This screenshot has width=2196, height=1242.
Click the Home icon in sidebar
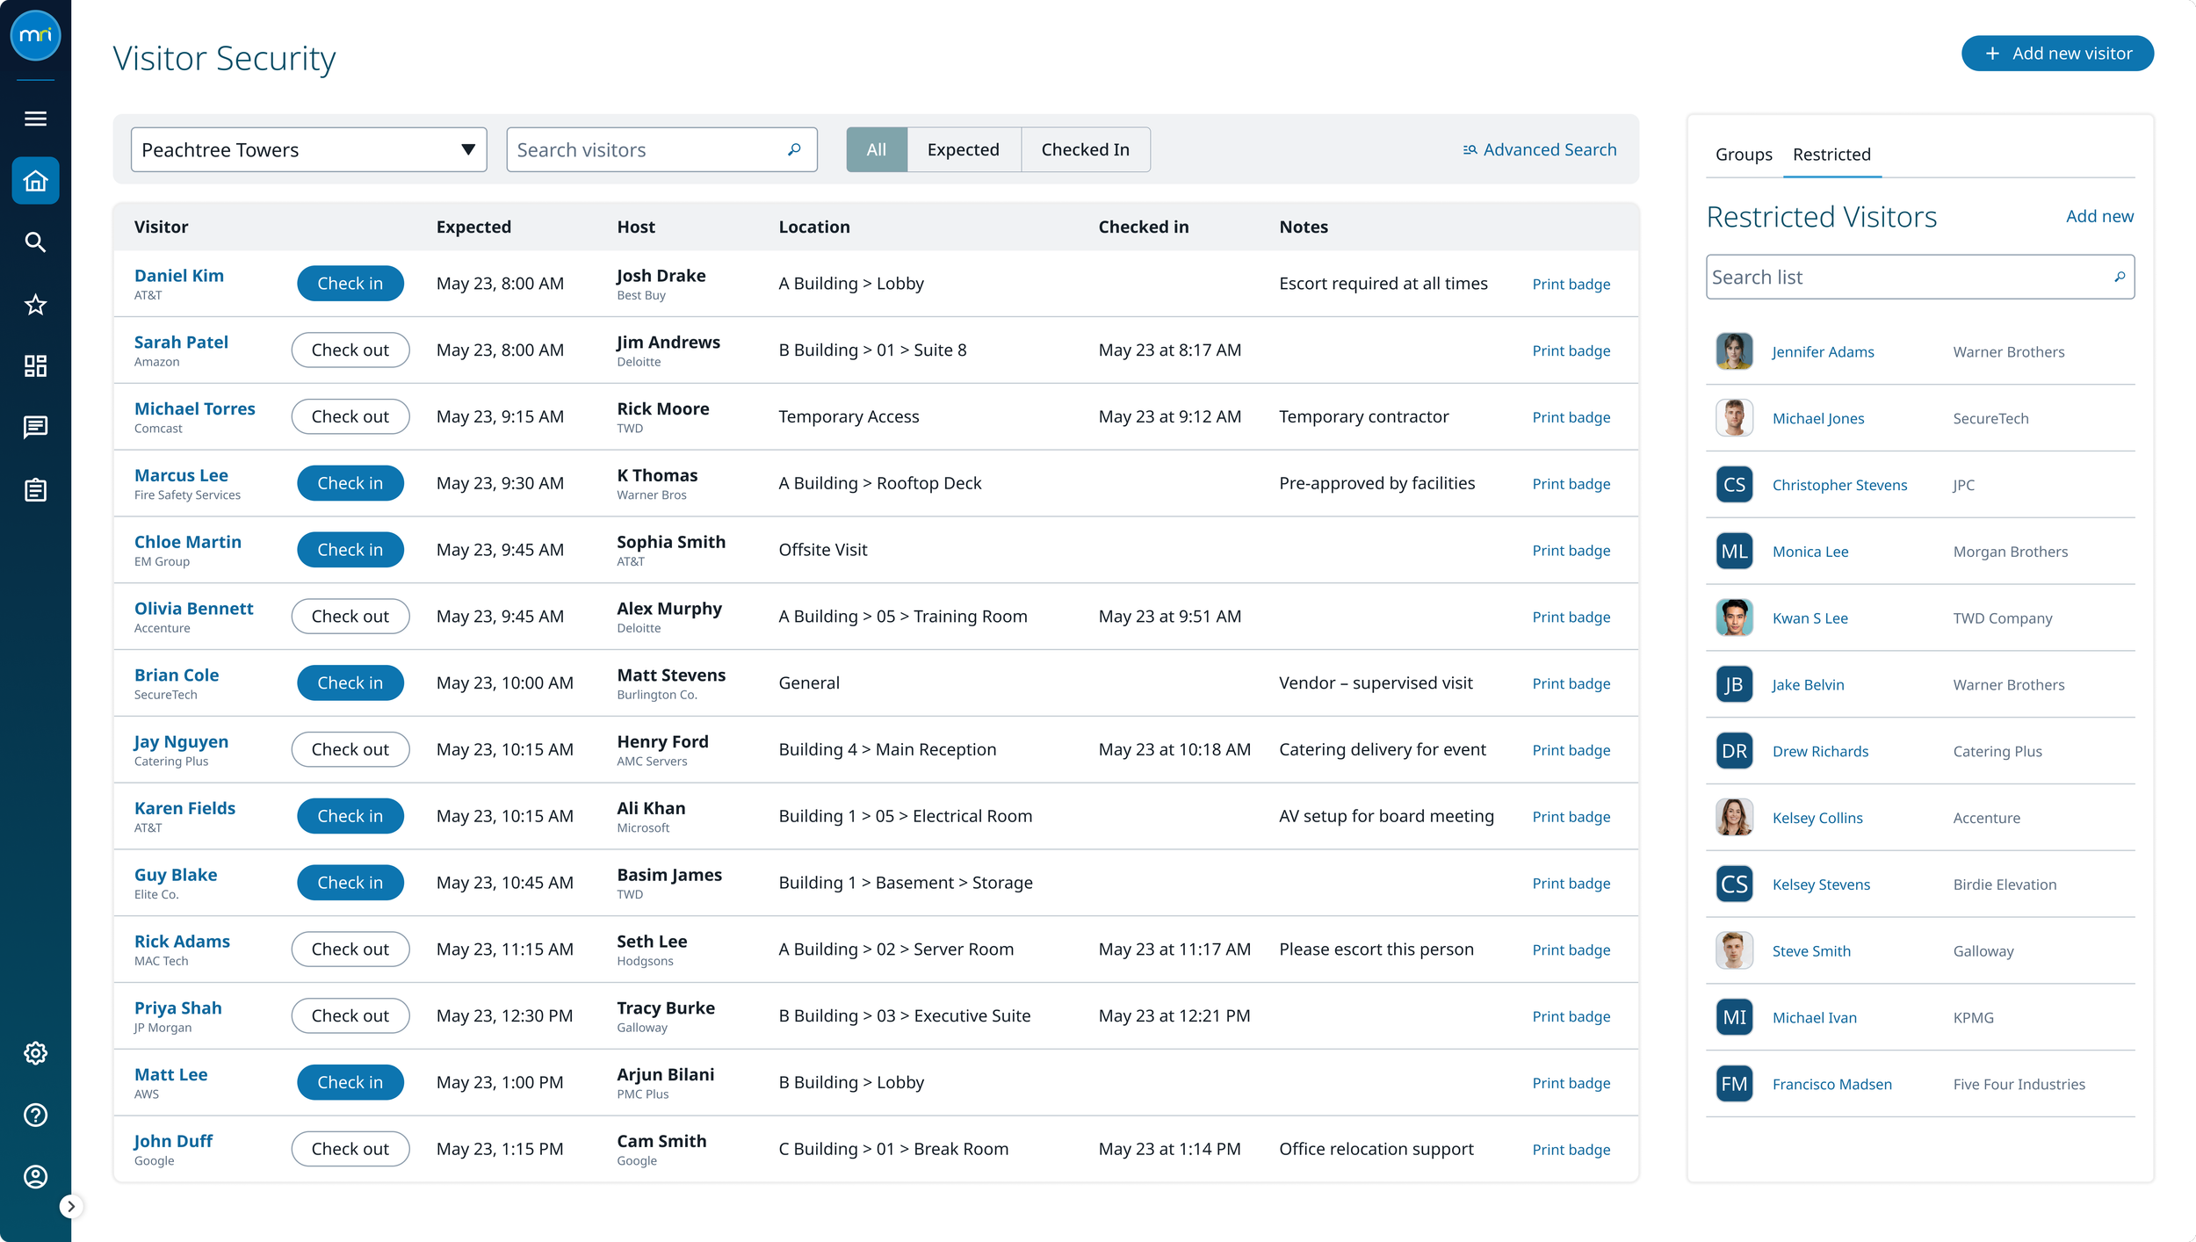35,181
